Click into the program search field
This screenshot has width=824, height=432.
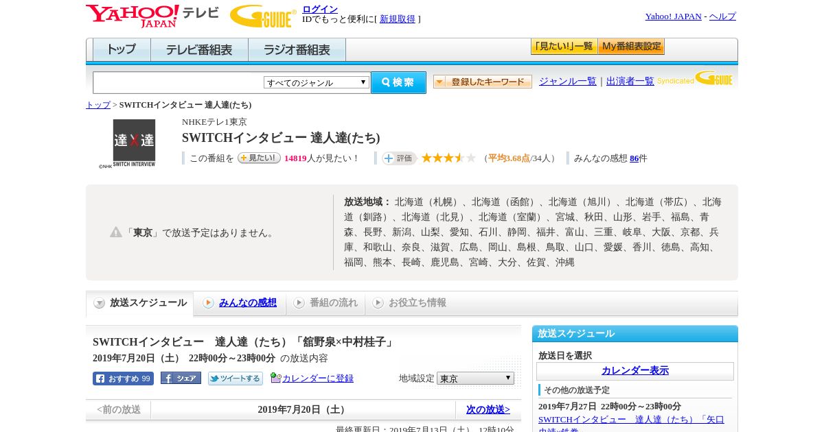[178, 82]
